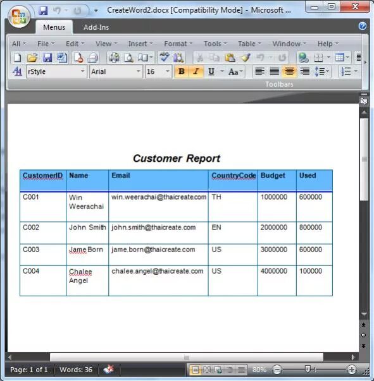Open the Change Case Aa dropdown
374x381 pixels.
(235, 71)
